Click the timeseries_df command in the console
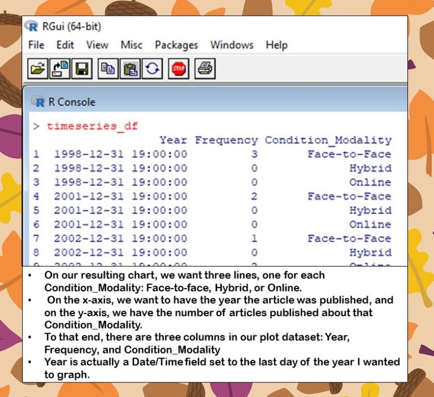This screenshot has width=434, height=397. 92,126
